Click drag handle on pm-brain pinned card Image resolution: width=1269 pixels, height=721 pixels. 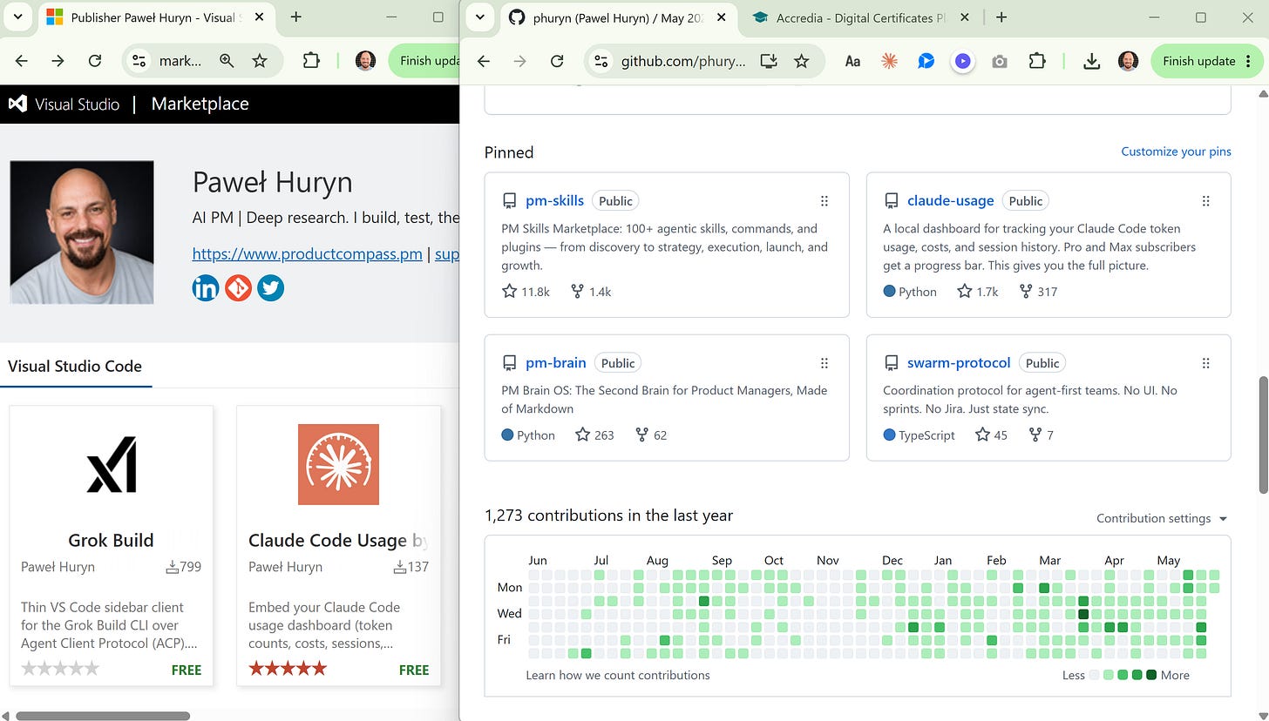[825, 363]
